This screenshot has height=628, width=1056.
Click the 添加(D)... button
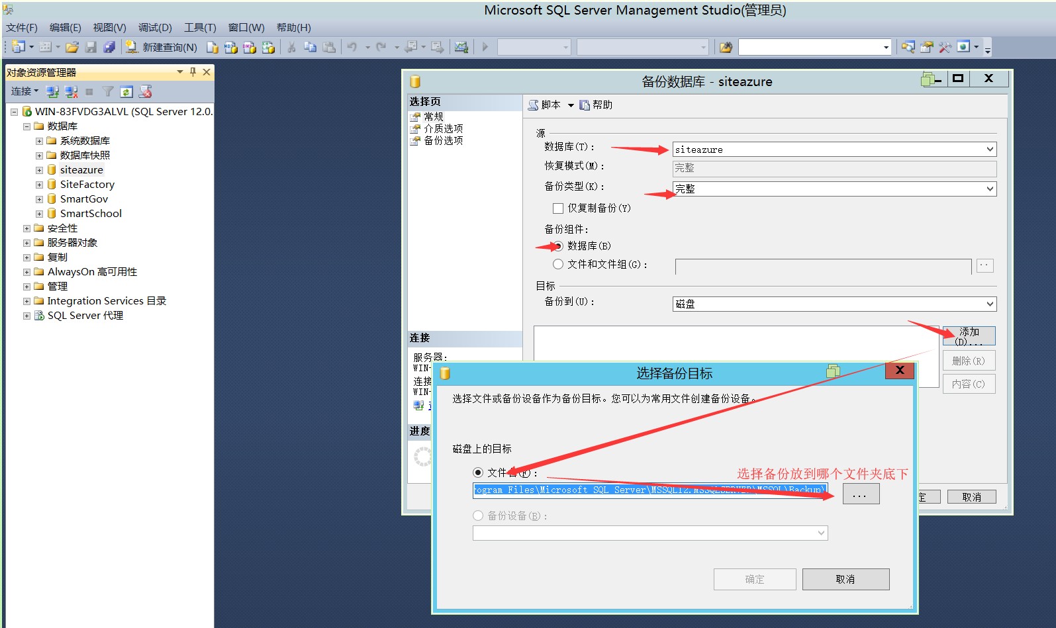969,336
